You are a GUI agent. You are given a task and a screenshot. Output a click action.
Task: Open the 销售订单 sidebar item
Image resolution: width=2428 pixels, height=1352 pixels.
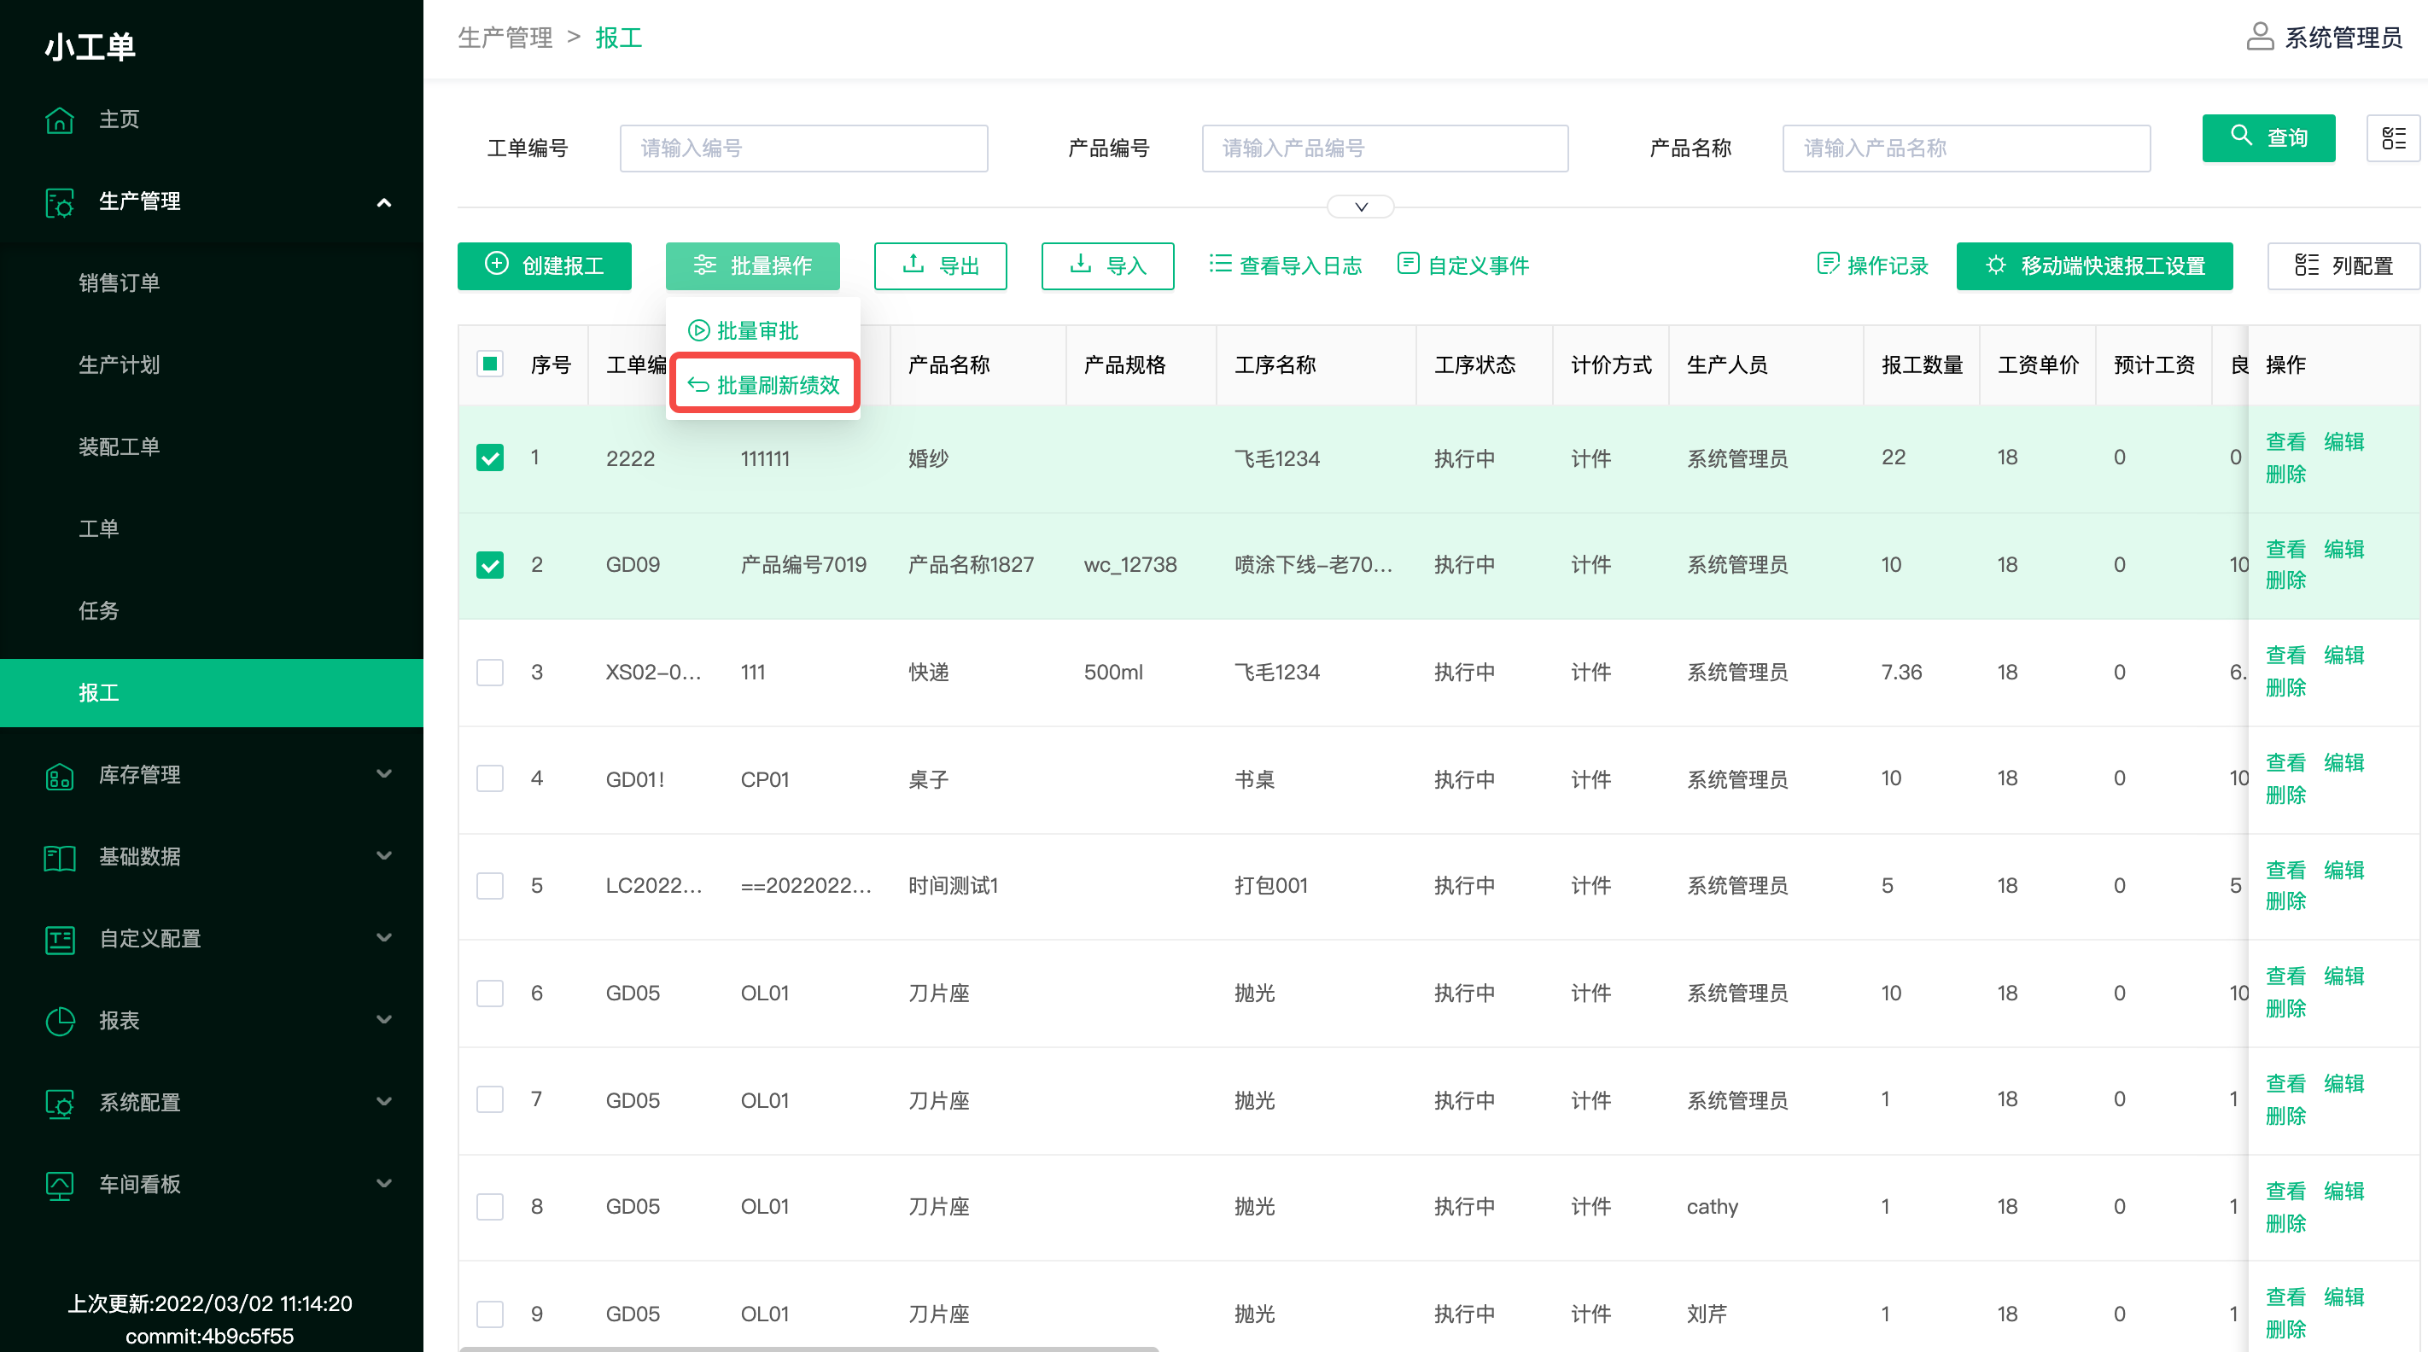coord(211,283)
